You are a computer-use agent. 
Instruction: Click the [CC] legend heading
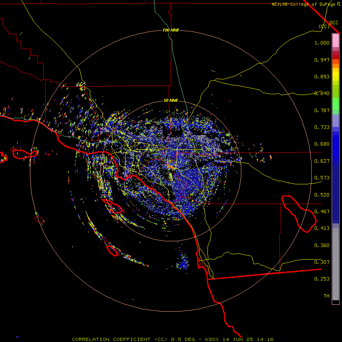(324, 26)
